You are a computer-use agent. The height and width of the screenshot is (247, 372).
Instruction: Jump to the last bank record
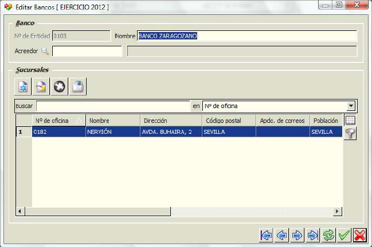point(313,235)
